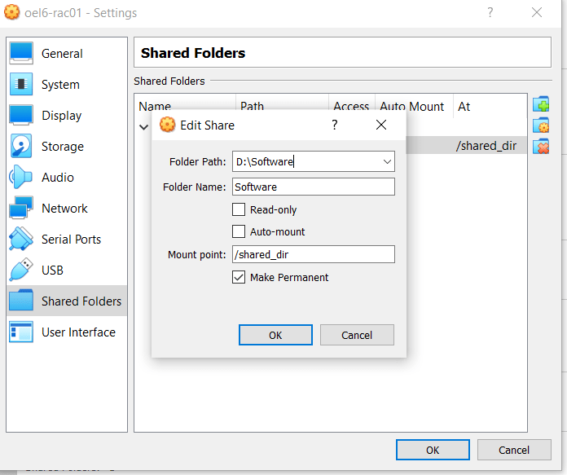
Task: Open the Audio settings section
Action: pyautogui.click(x=57, y=178)
